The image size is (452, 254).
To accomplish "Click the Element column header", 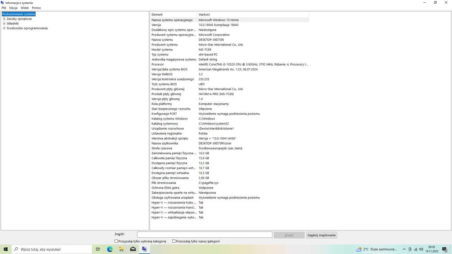I will 174,14.
